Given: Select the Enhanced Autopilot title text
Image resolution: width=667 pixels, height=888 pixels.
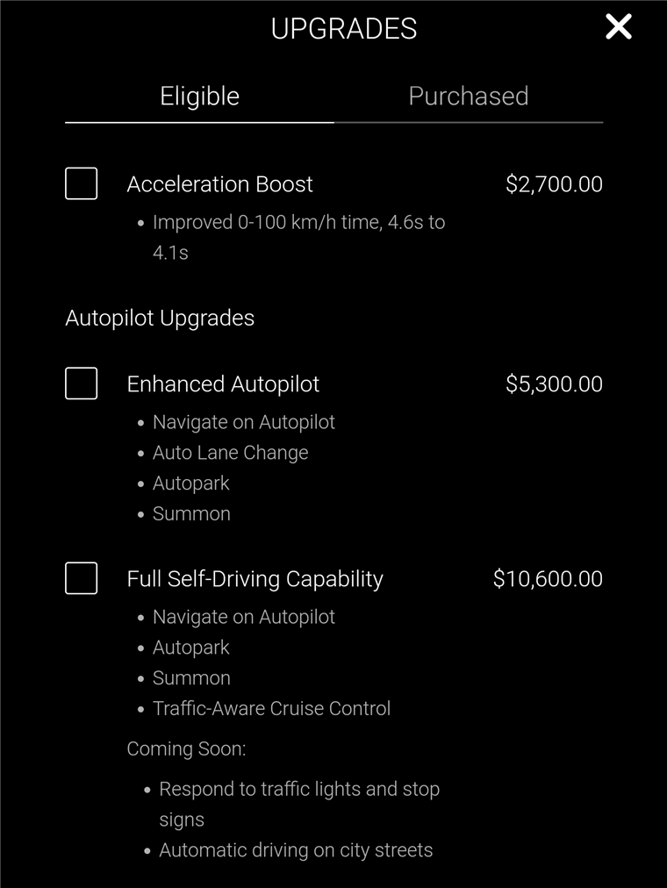Looking at the screenshot, I should [x=223, y=383].
